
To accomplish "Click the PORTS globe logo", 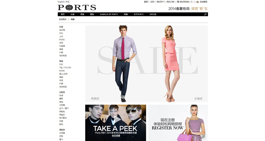I will [x=77, y=8].
